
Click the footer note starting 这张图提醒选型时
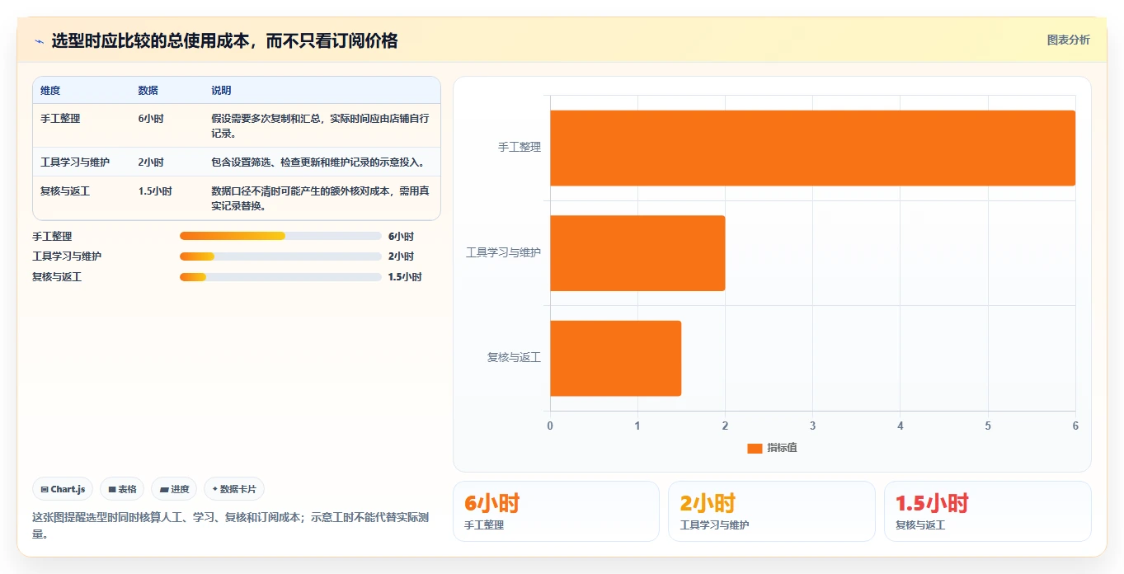(x=231, y=525)
